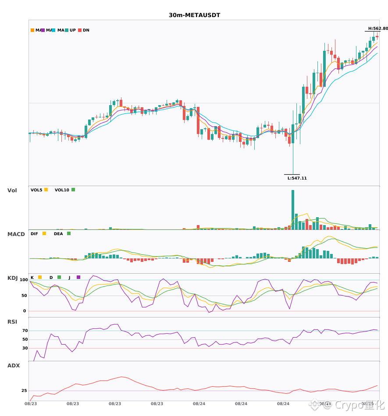Click the long-wick candle above L:547.11

[x=293, y=142]
